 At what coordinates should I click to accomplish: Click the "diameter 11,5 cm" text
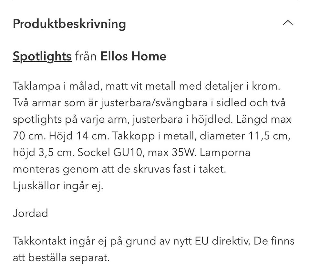(x=245, y=136)
